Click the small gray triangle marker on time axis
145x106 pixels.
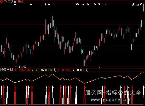point(100,67)
